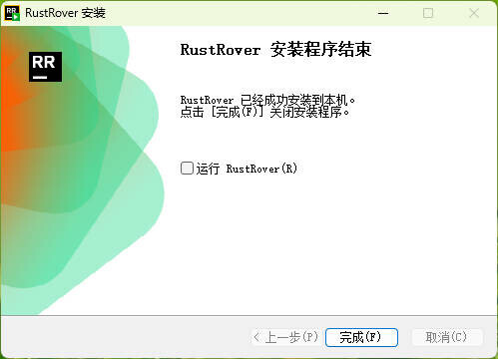Click the blank white area below the checkbox
This screenshot has height=359, width=498.
329,246
